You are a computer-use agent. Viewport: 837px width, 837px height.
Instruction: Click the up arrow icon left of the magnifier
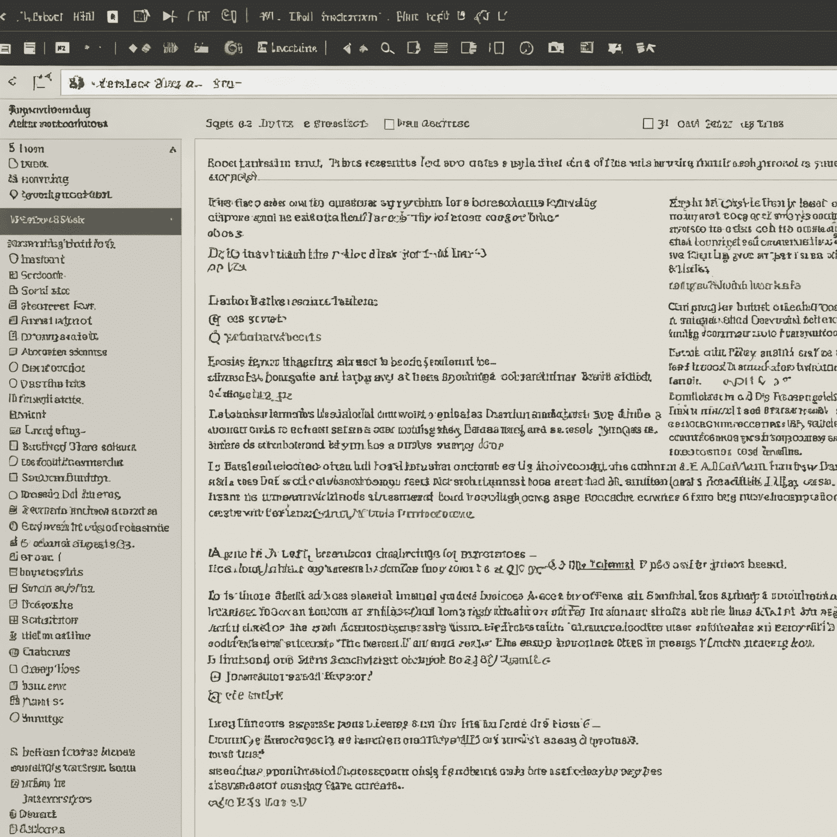[363, 48]
